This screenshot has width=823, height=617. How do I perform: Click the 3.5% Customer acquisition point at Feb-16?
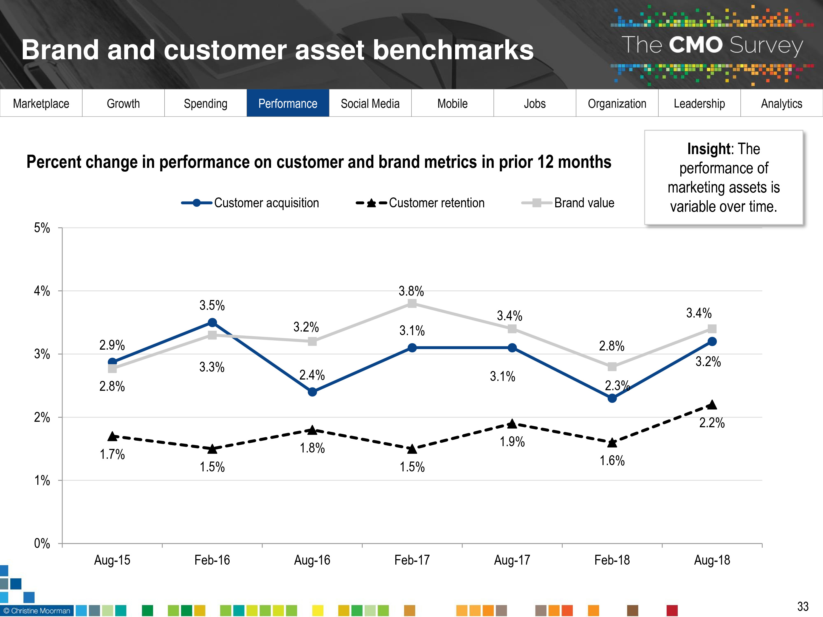coord(212,322)
